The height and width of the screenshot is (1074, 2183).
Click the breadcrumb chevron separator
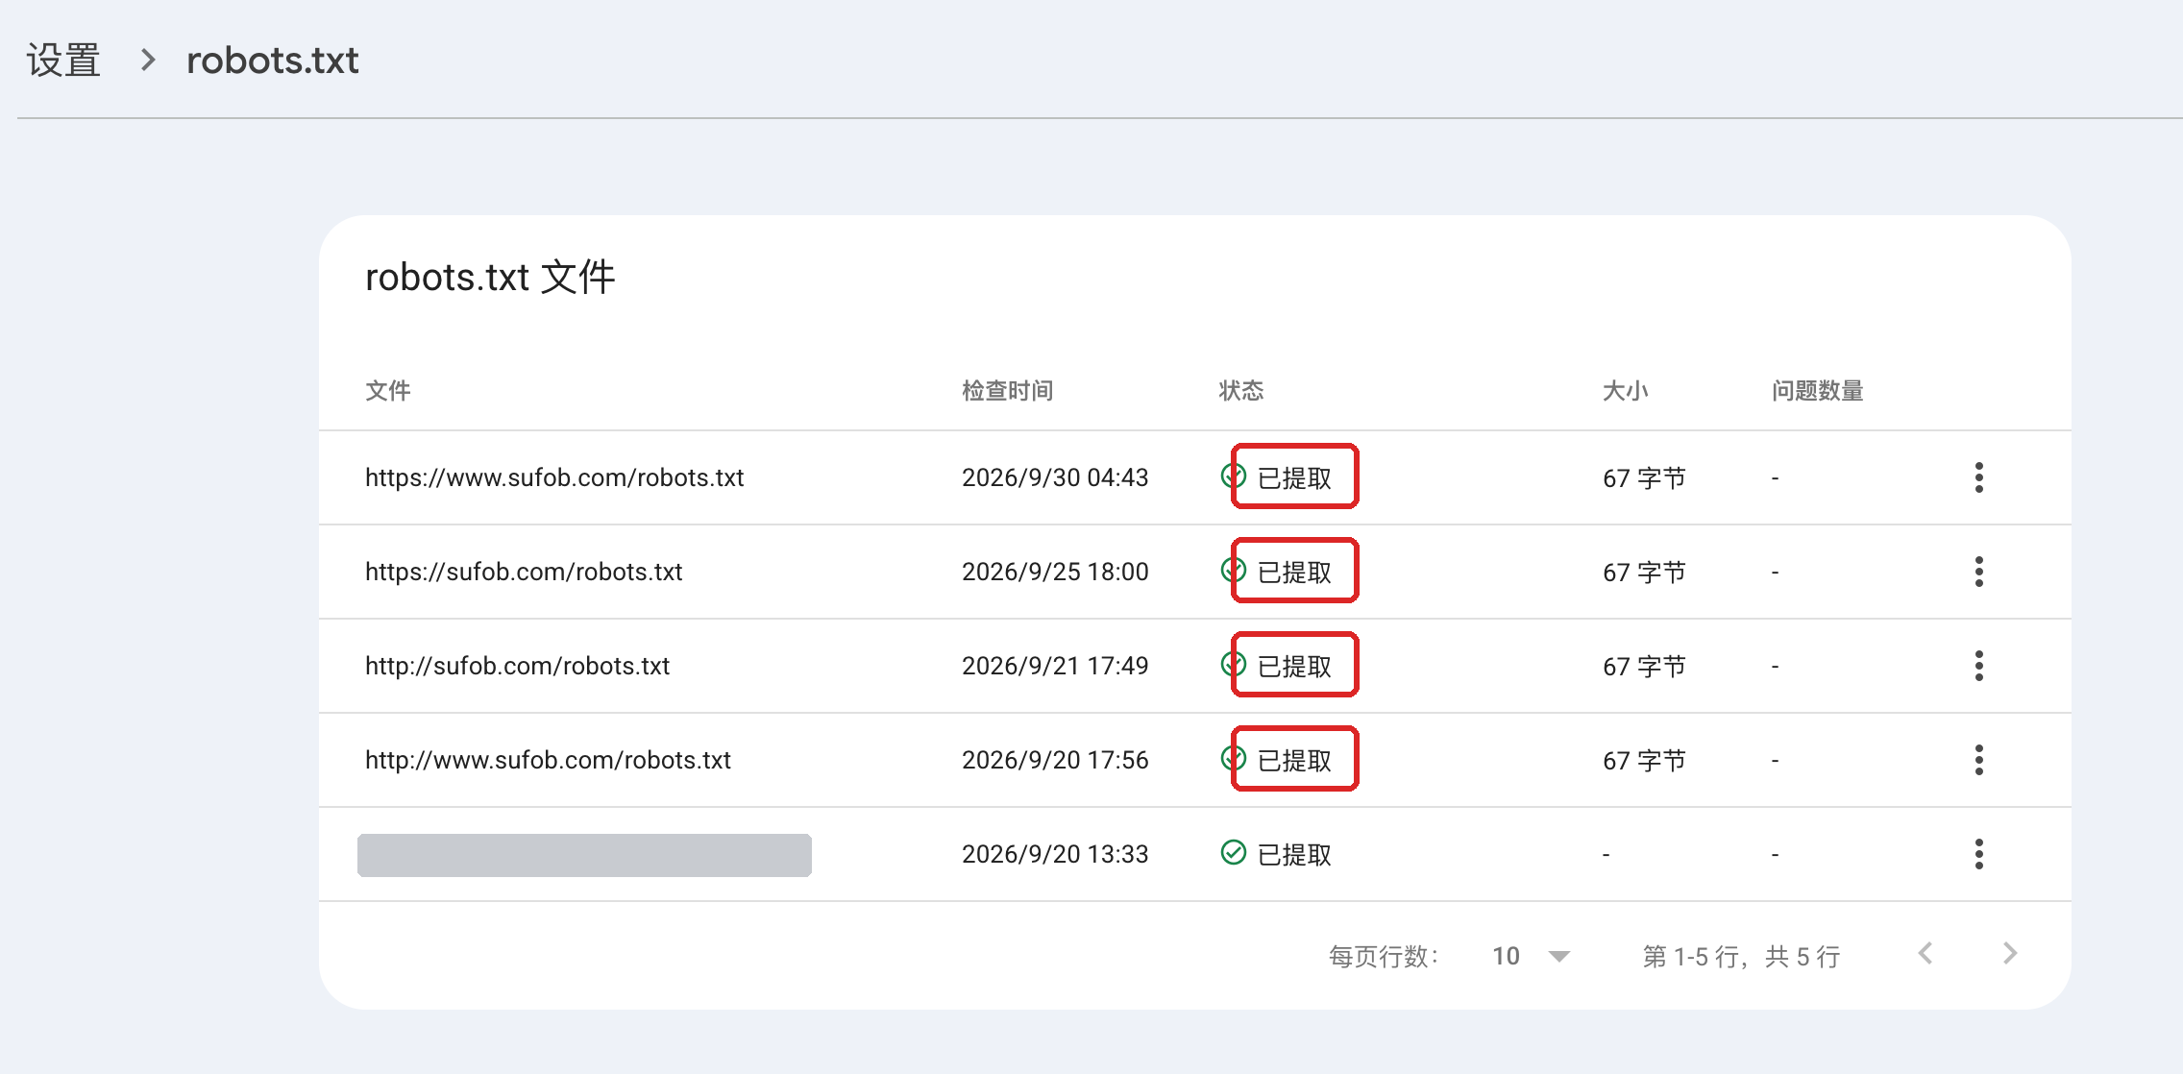pos(147,61)
